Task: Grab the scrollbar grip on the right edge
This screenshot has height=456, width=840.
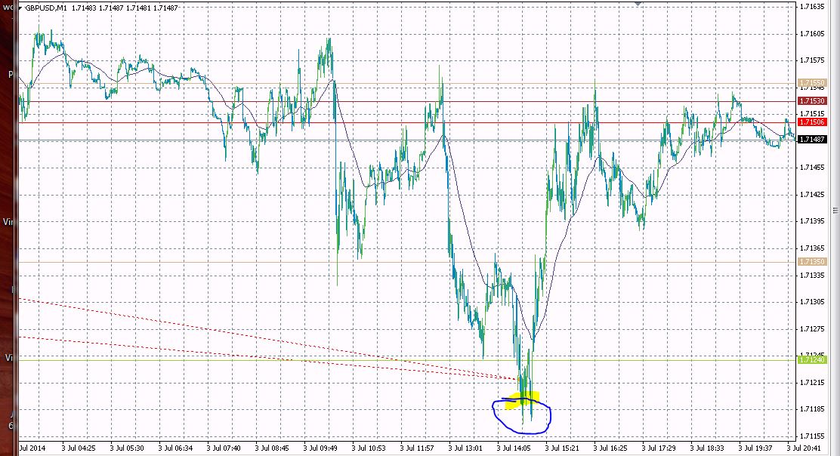Action: pyautogui.click(x=835, y=211)
